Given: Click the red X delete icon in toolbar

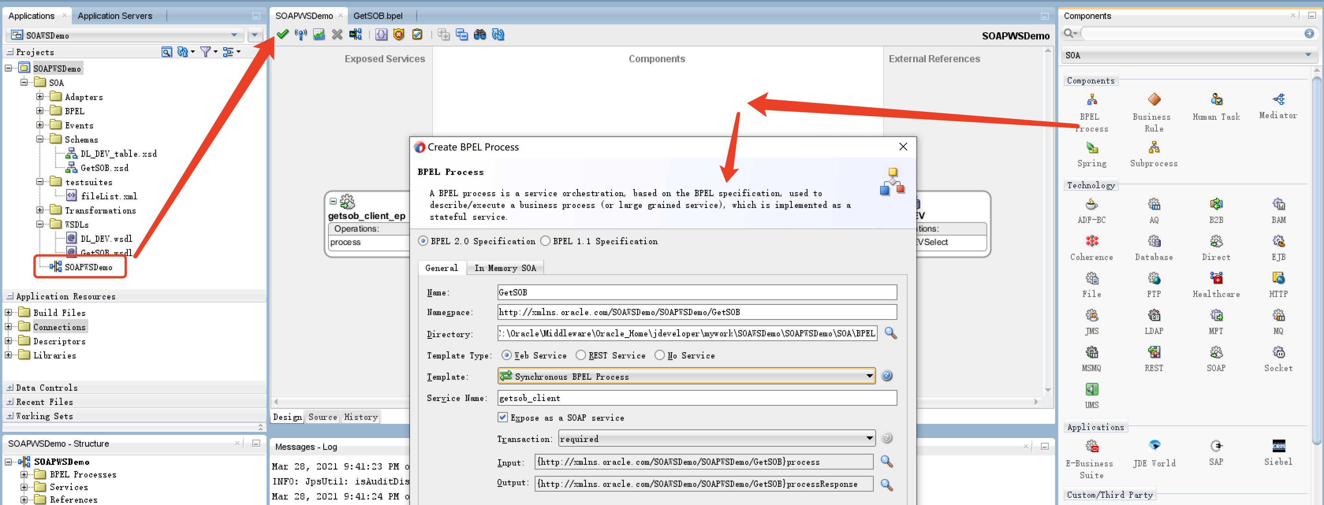Looking at the screenshot, I should click(x=337, y=34).
